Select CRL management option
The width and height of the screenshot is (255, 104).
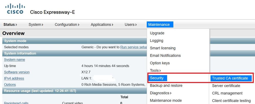pyautogui.click(x=227, y=93)
